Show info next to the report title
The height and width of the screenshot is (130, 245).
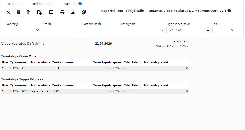tap(229, 11)
